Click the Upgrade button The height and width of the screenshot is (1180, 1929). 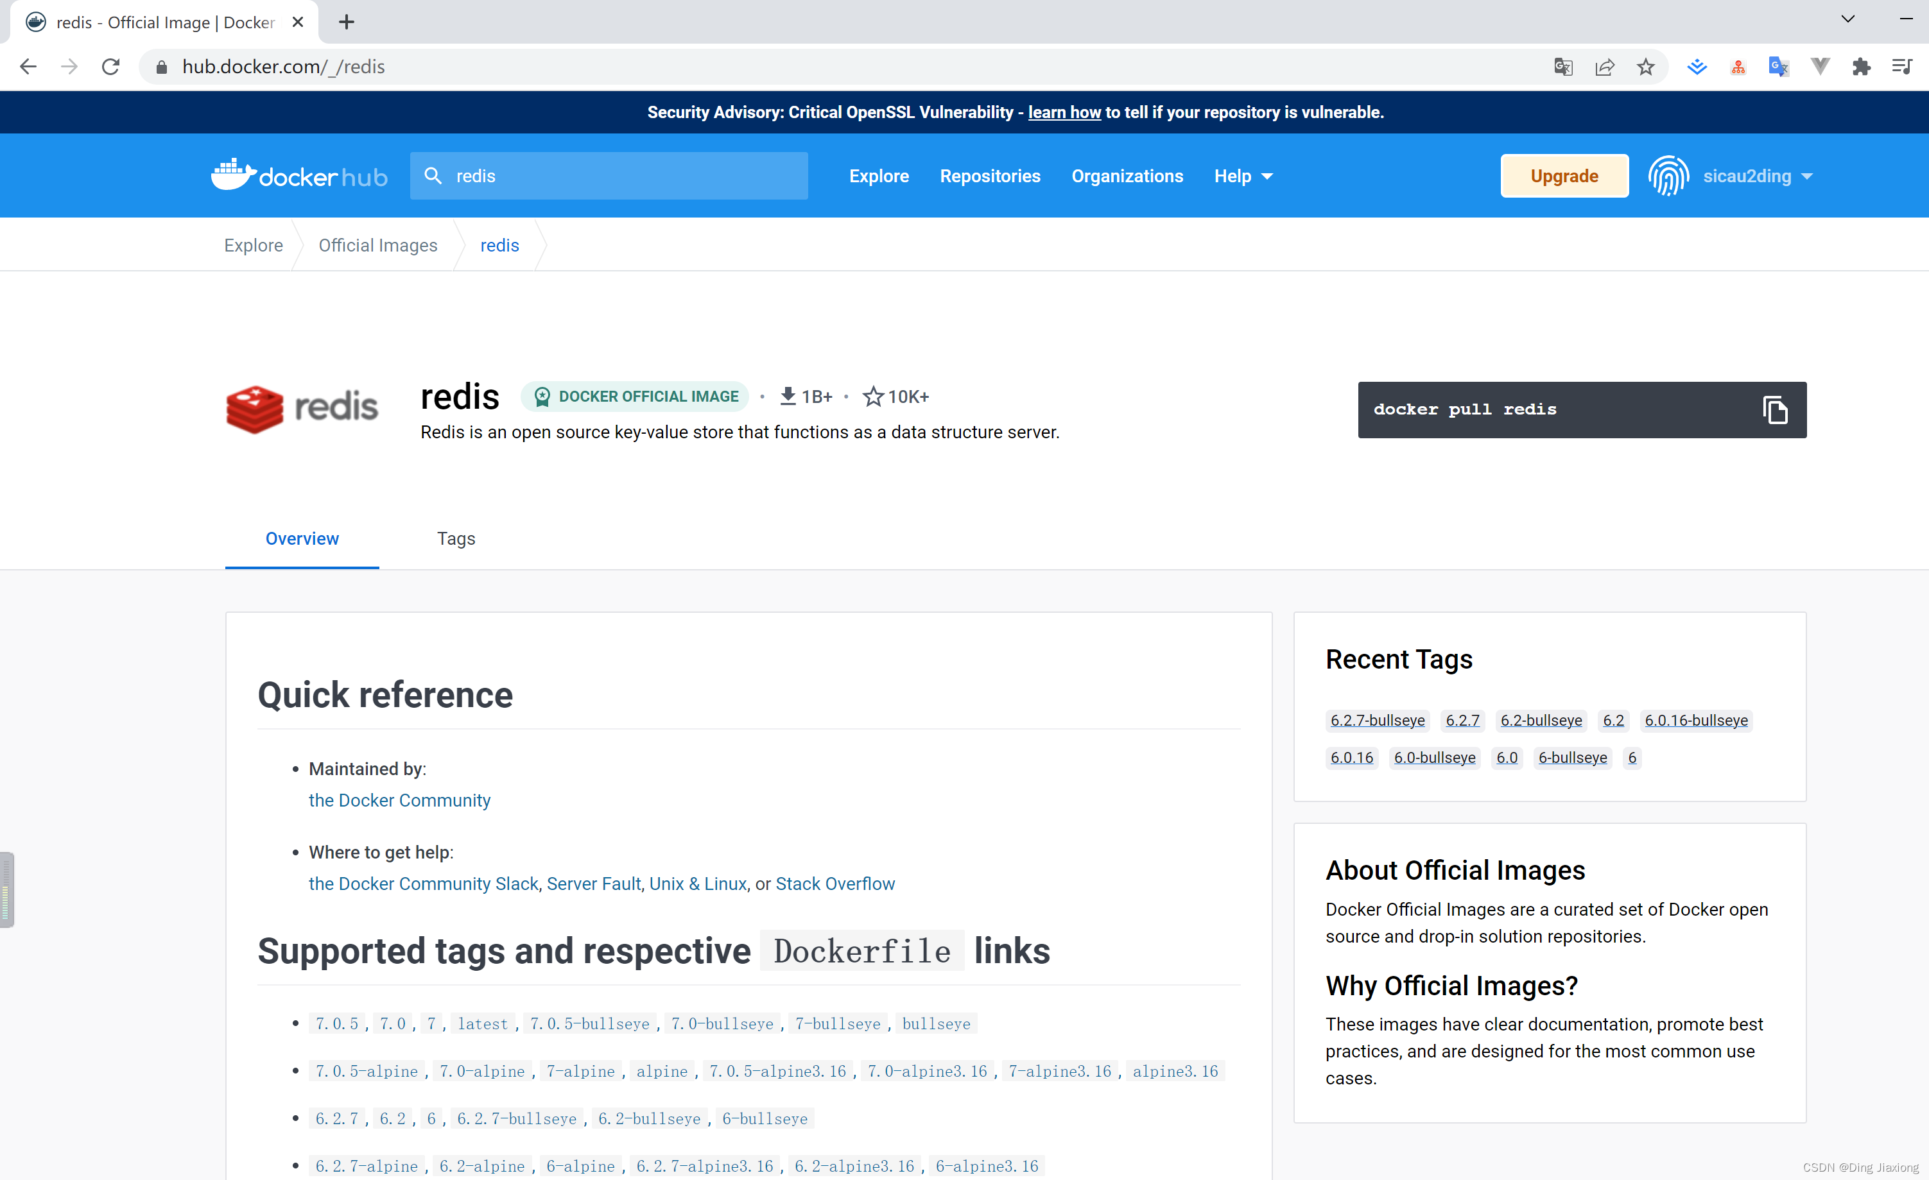(1564, 176)
